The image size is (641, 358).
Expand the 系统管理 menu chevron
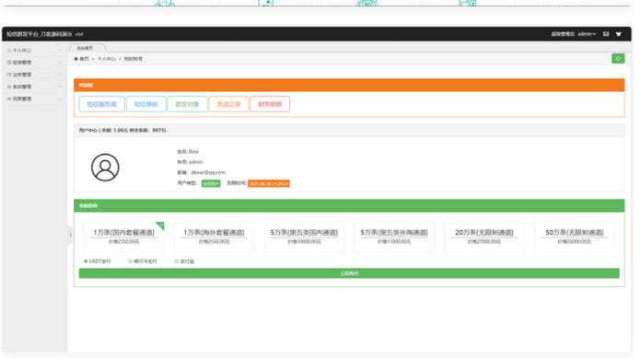pos(60,87)
